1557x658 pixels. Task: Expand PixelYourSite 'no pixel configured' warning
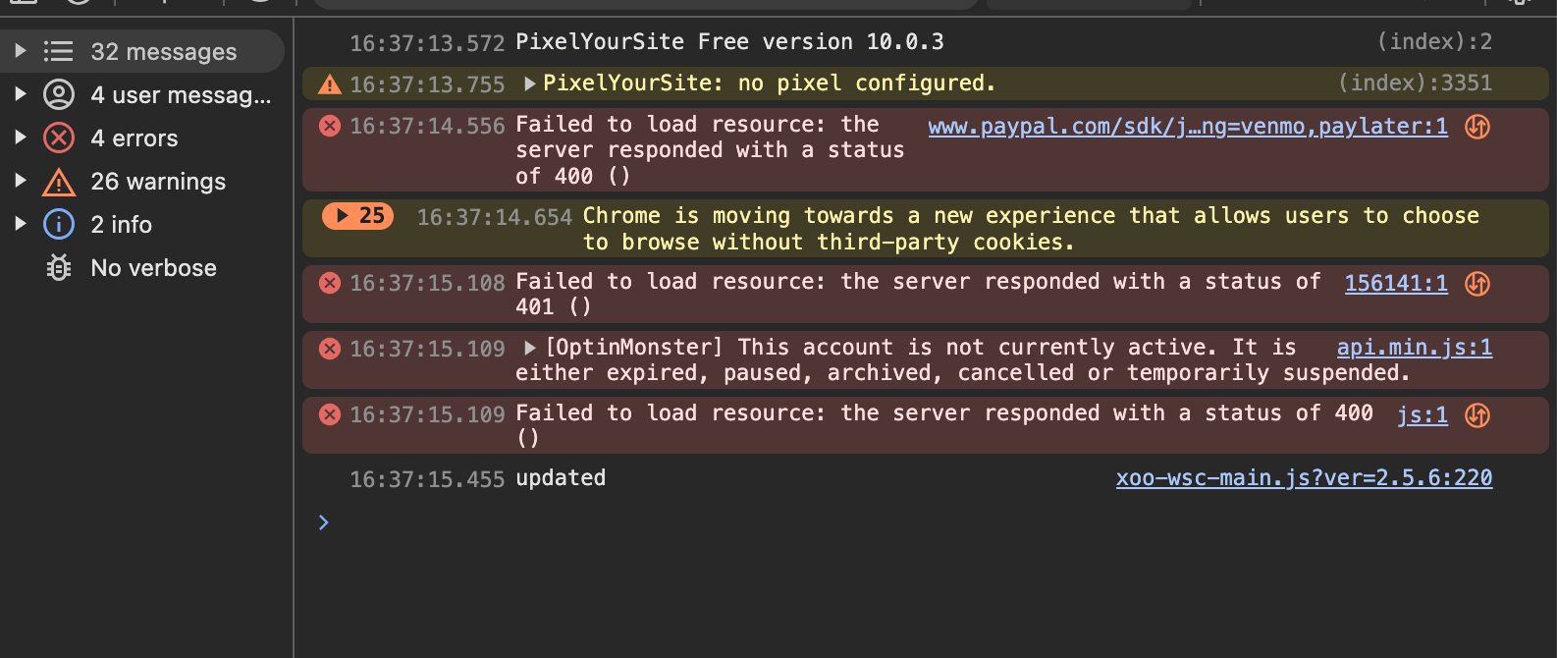coord(529,83)
